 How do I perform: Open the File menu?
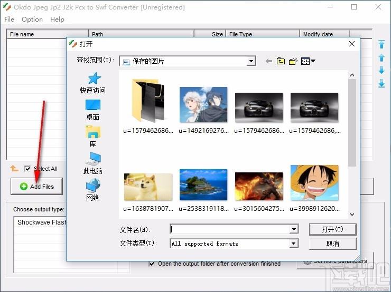click(9, 20)
